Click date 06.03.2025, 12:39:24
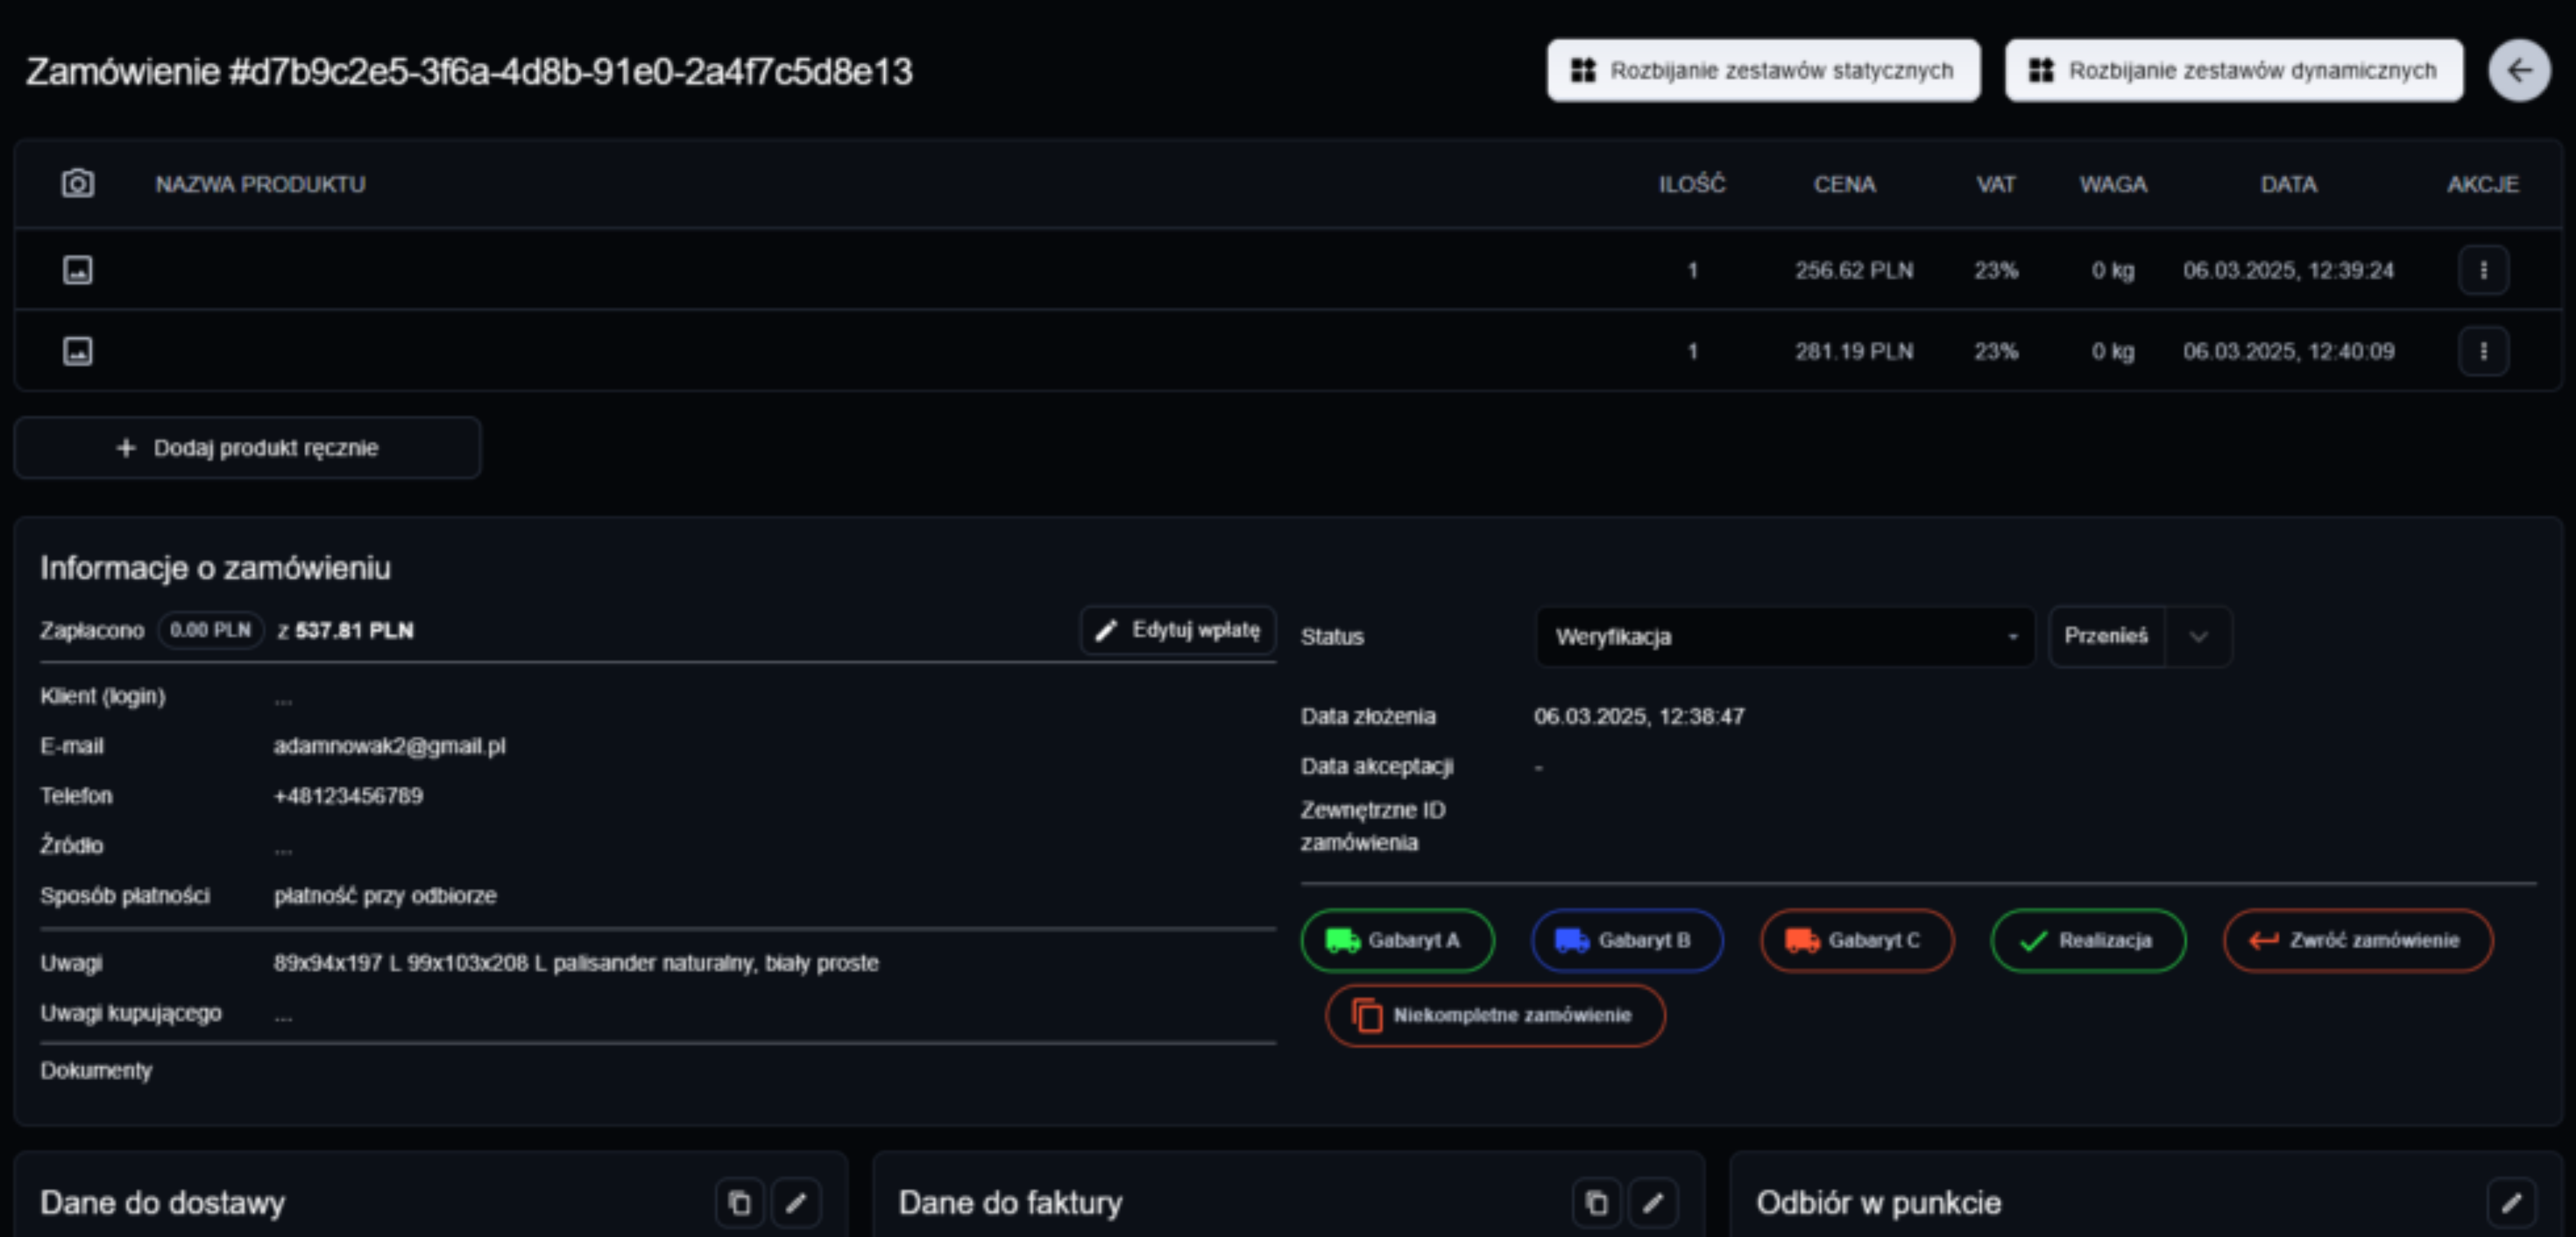Image resolution: width=2576 pixels, height=1237 pixels. pyautogui.click(x=2289, y=270)
